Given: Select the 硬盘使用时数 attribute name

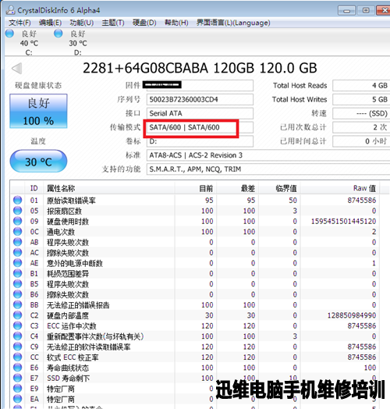Looking at the screenshot, I should tap(68, 221).
